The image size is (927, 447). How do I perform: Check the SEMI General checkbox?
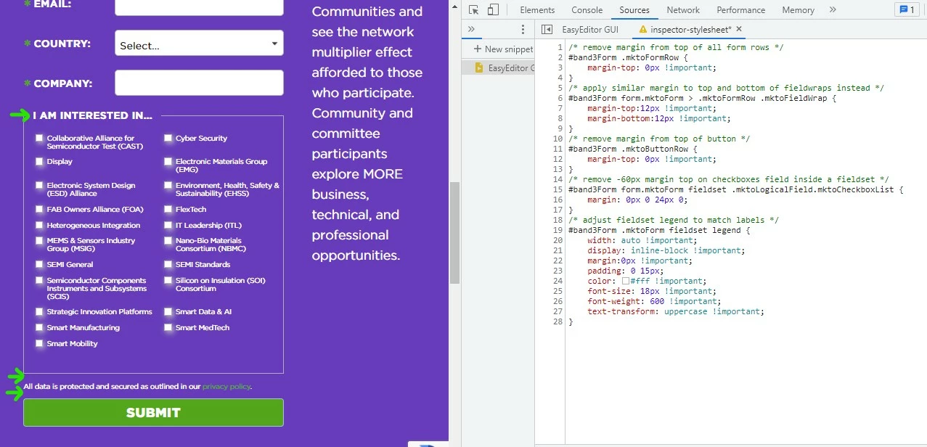point(39,264)
